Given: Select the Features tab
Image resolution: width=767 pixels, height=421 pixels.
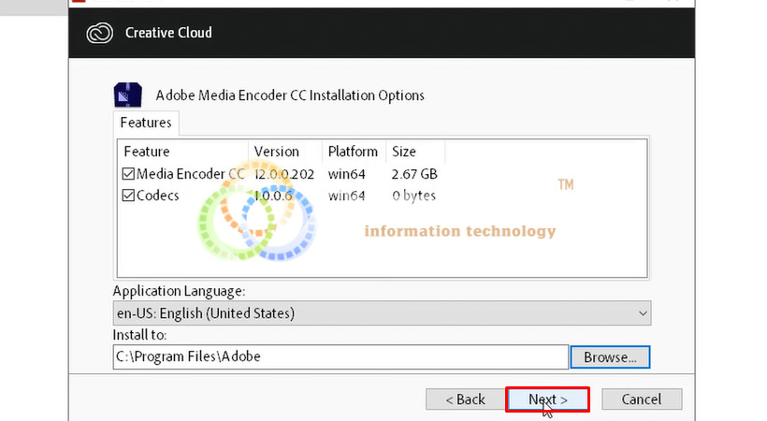Looking at the screenshot, I should (146, 123).
